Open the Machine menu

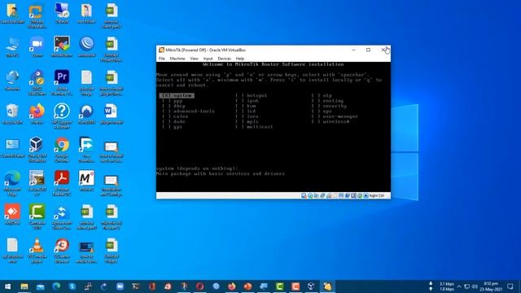click(x=177, y=59)
